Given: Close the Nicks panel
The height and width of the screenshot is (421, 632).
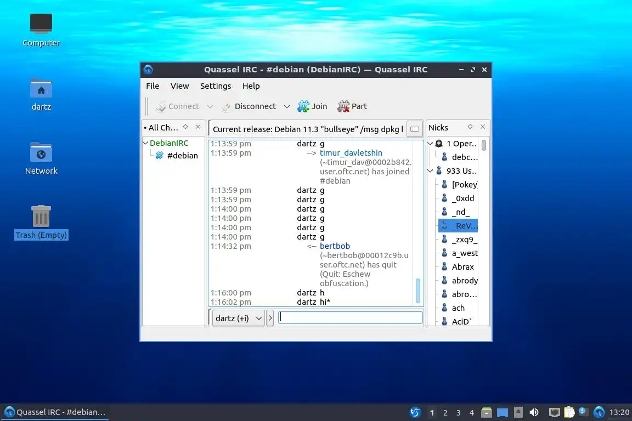Looking at the screenshot, I should [483, 127].
